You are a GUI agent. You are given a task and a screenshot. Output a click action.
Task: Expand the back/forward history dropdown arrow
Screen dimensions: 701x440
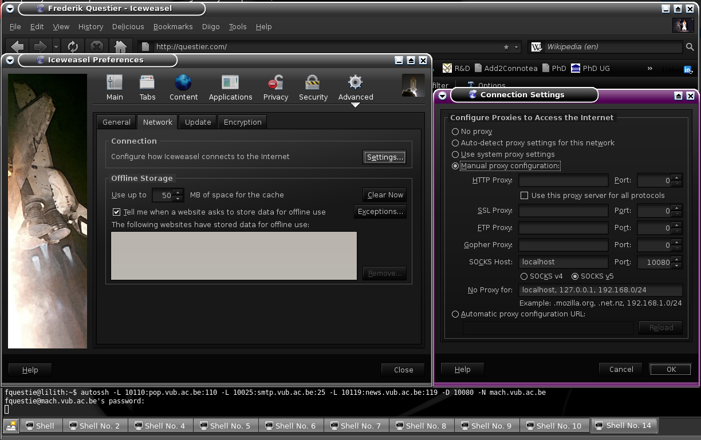(56, 47)
